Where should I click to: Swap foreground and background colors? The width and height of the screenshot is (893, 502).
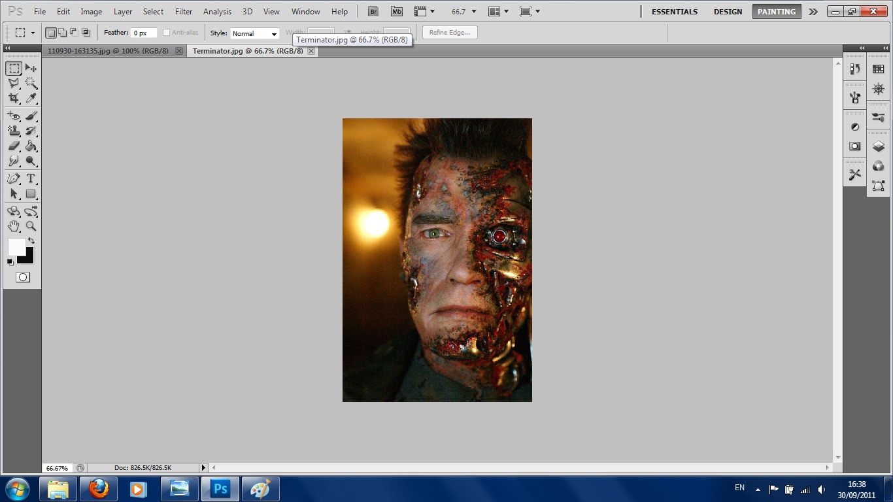click(31, 241)
